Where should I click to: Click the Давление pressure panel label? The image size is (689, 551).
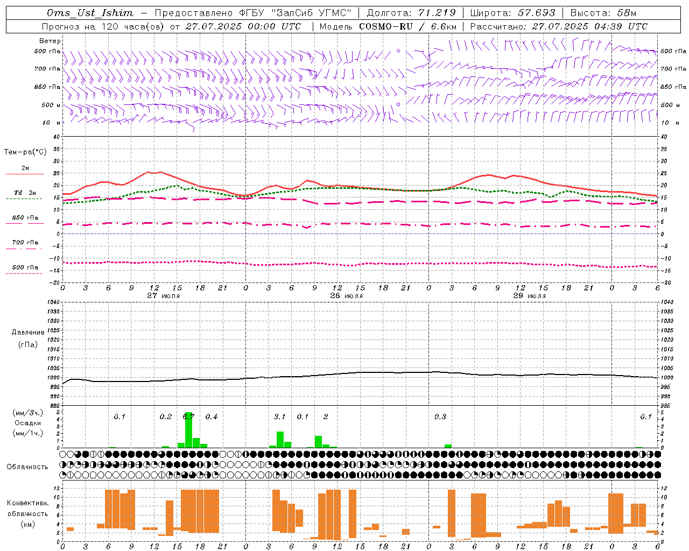pyautogui.click(x=28, y=333)
